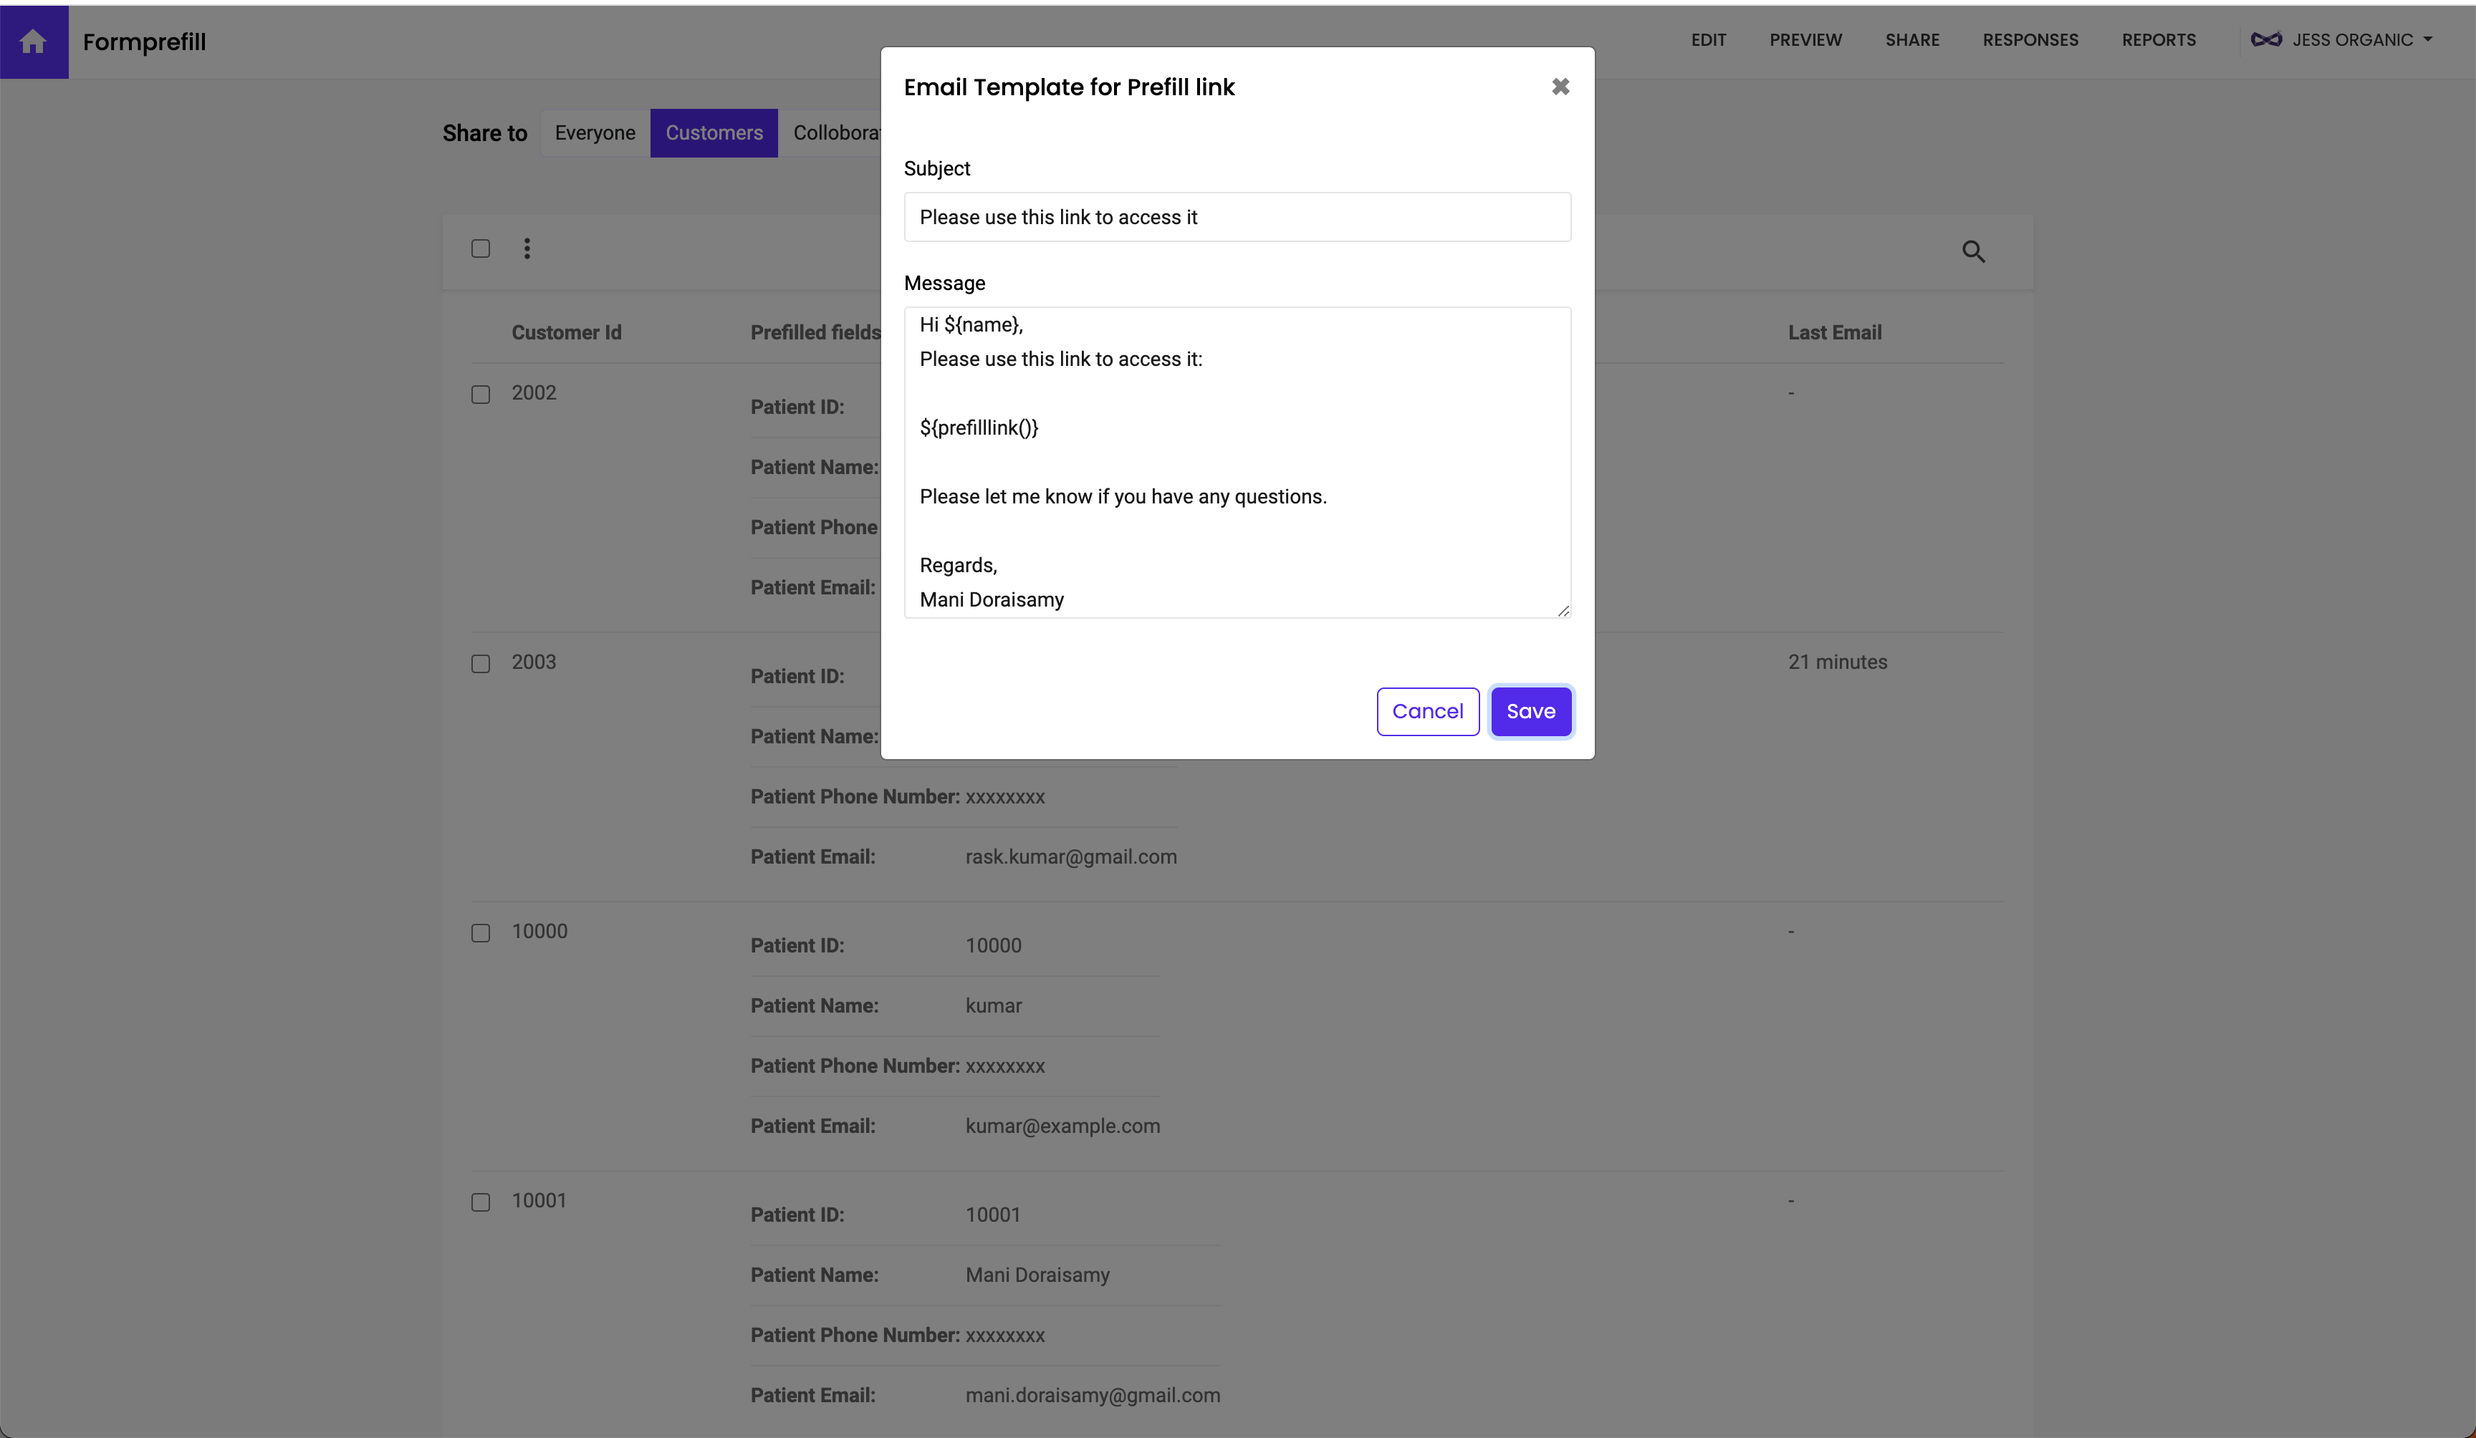Check the checkbox for customer 10000
This screenshot has height=1438, width=2476.
[x=481, y=933]
